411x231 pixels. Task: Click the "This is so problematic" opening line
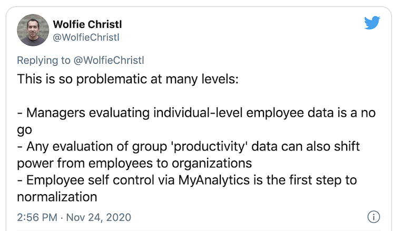point(128,79)
